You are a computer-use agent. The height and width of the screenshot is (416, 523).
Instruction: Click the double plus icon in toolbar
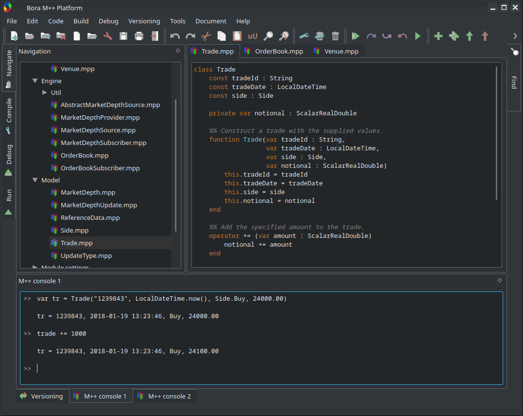[454, 36]
